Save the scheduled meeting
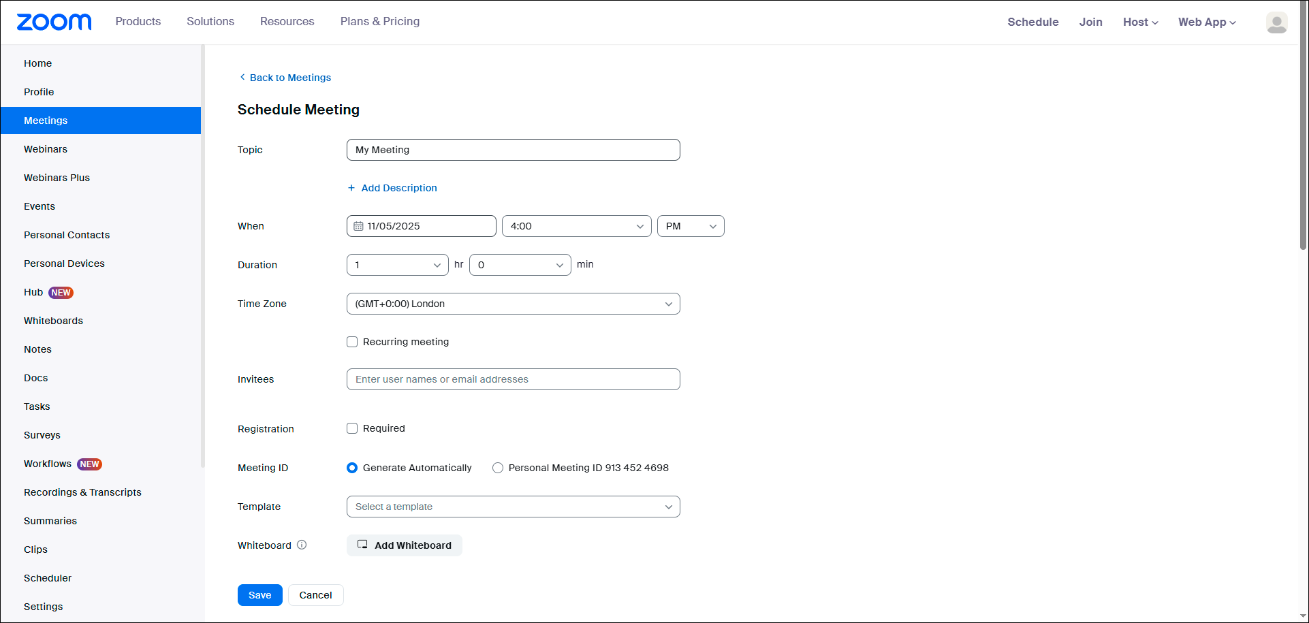This screenshot has height=623, width=1309. coord(259,595)
